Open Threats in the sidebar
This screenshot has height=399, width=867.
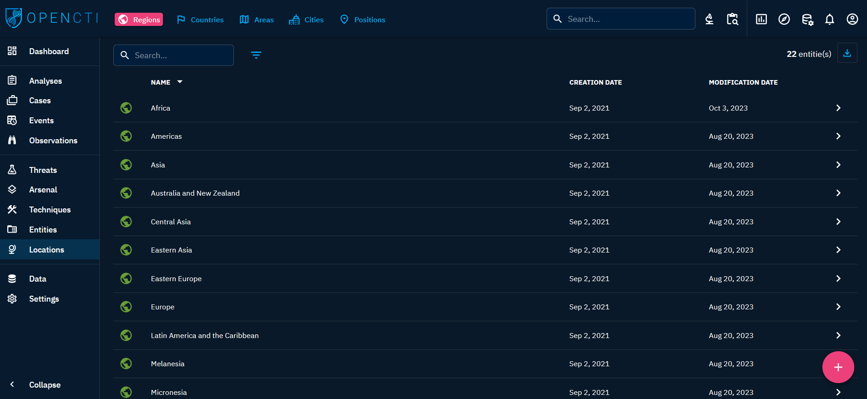(x=43, y=170)
